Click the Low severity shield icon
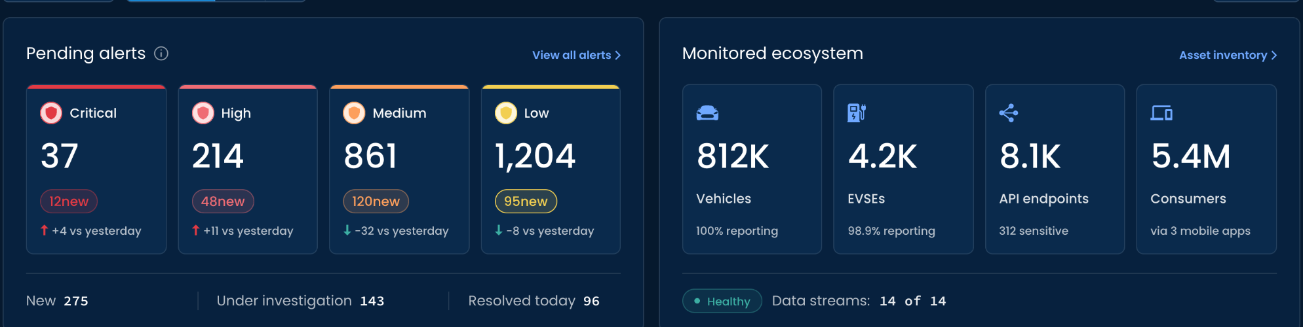The width and height of the screenshot is (1303, 327). pyautogui.click(x=506, y=113)
